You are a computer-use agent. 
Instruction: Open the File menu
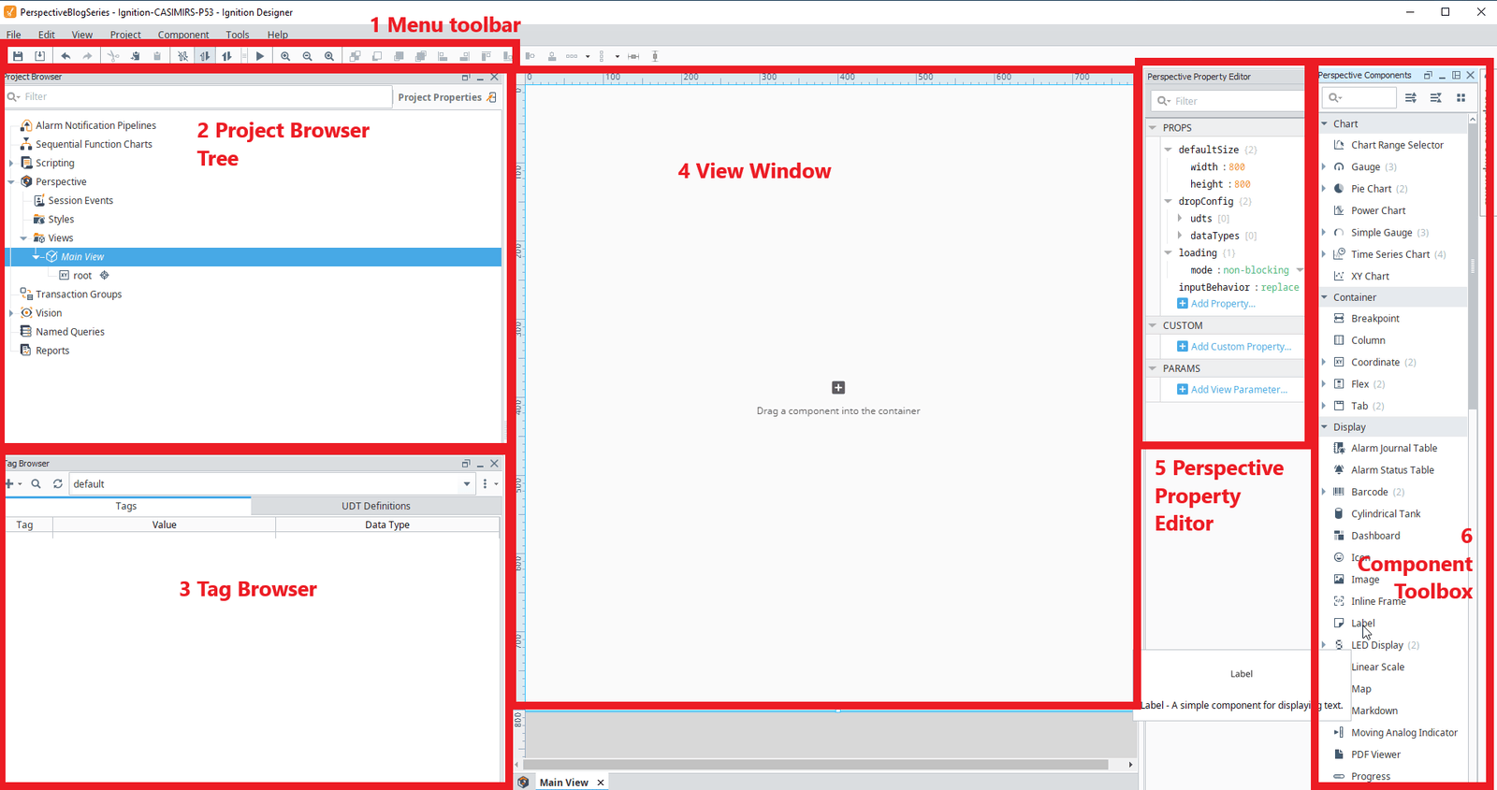14,35
